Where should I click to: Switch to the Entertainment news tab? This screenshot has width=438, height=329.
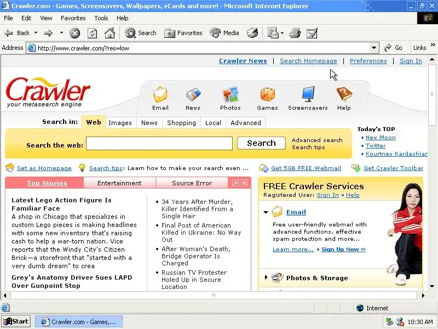[119, 183]
